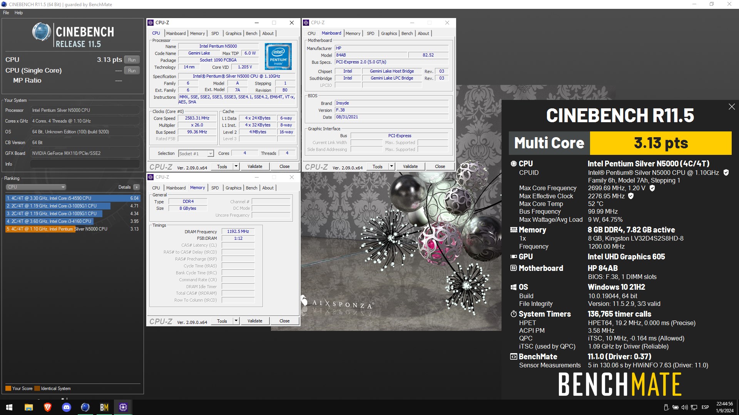Viewport: 739px width, 415px height.
Task: Open the Ranking CPU dropdown
Action: pyautogui.click(x=36, y=187)
